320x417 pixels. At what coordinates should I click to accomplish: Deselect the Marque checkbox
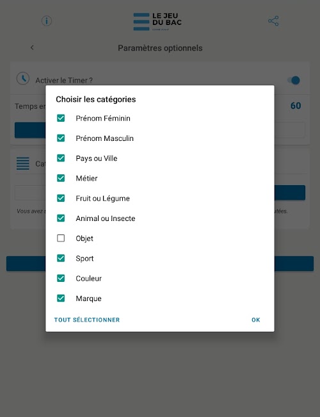pyautogui.click(x=61, y=298)
